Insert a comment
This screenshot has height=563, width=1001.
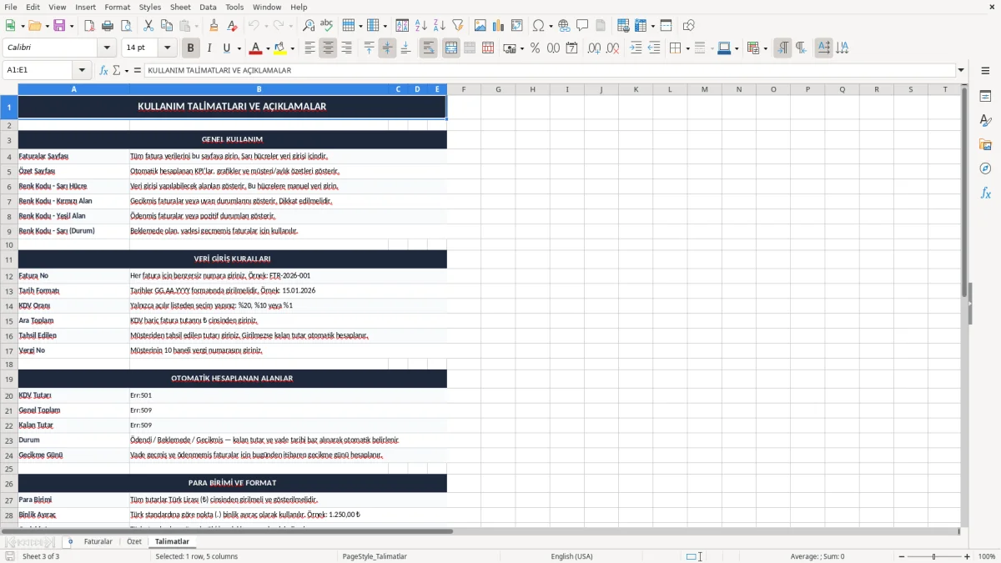tap(582, 26)
